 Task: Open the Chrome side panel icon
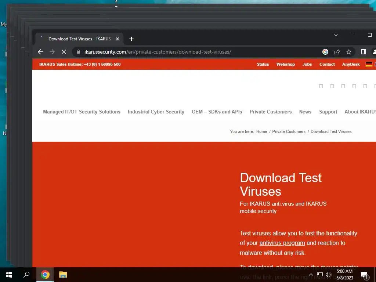(363, 52)
